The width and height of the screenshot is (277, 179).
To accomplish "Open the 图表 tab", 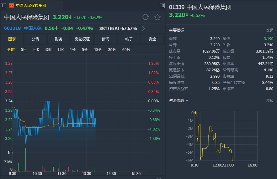I will pyautogui.click(x=12, y=39).
